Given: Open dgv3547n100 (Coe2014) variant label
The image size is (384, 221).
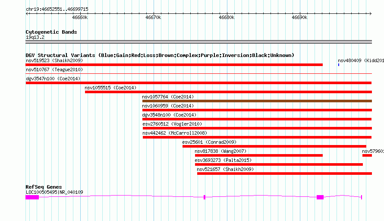Looking at the screenshot, I should 53,79.
